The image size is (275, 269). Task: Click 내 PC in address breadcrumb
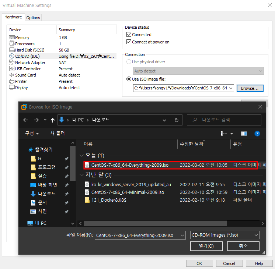tap(78, 120)
